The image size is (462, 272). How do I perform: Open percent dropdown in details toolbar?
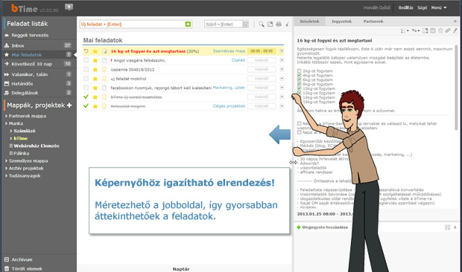(416, 30)
